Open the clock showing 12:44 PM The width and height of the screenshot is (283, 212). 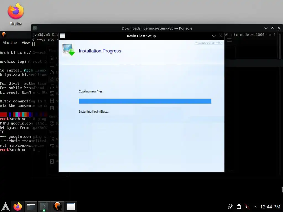pyautogui.click(x=270, y=206)
